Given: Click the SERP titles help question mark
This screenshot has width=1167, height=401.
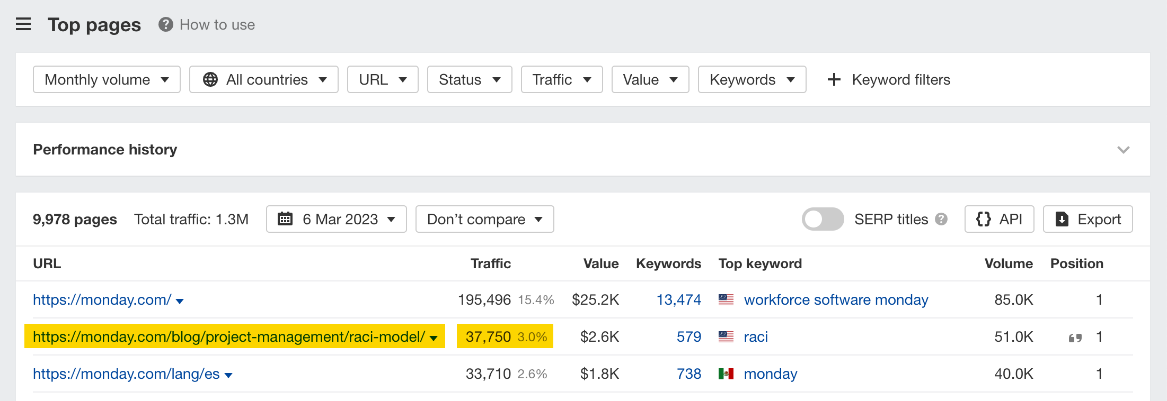Looking at the screenshot, I should tap(941, 219).
